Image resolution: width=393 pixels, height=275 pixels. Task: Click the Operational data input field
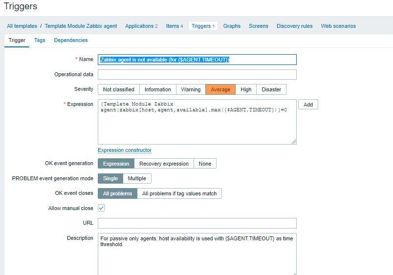(x=197, y=75)
